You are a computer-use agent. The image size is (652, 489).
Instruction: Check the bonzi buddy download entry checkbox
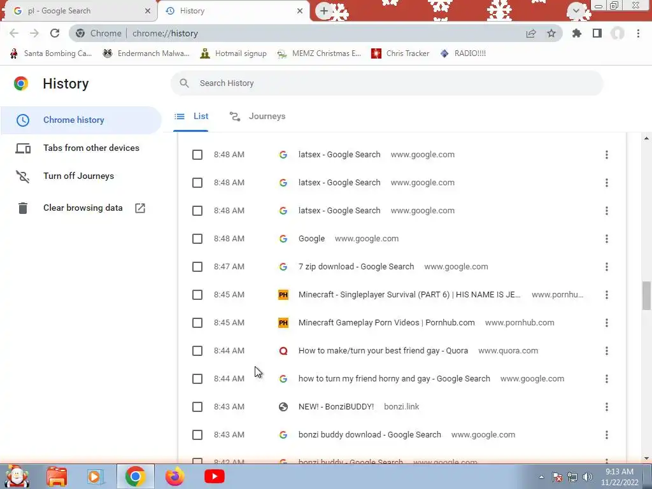point(197,435)
